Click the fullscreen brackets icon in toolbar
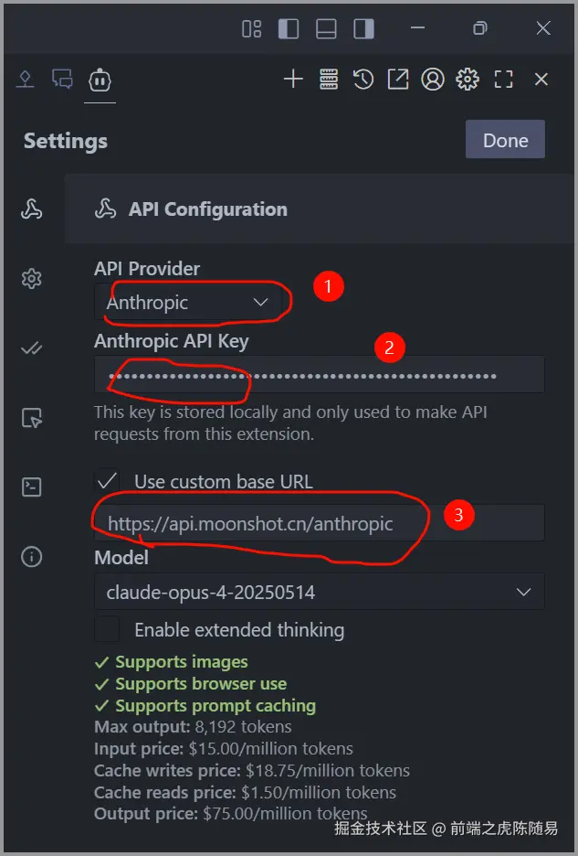Image resolution: width=578 pixels, height=856 pixels. (503, 80)
